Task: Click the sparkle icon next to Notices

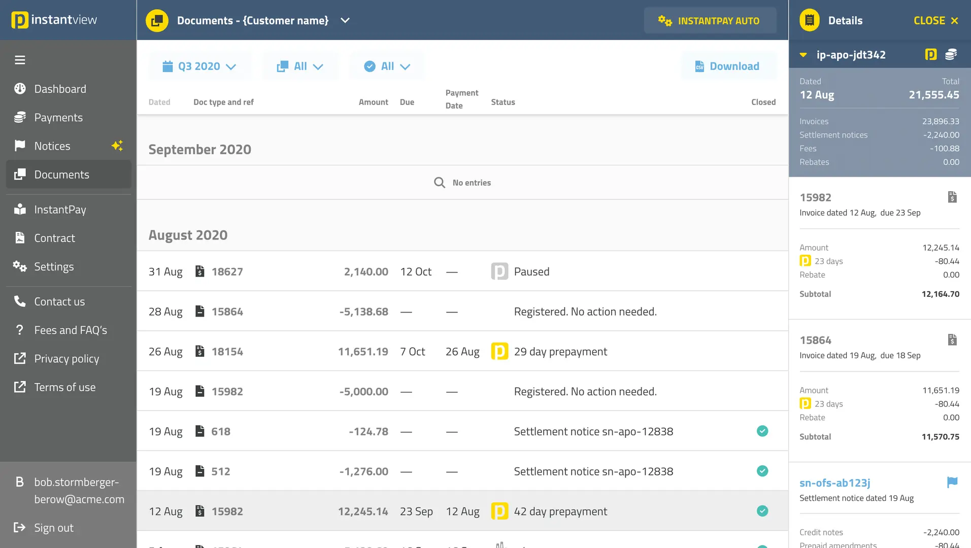Action: click(117, 146)
